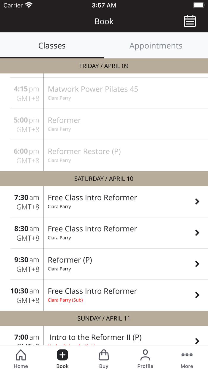Expand the 10:30 am class chevron
The width and height of the screenshot is (208, 370).
(197, 295)
